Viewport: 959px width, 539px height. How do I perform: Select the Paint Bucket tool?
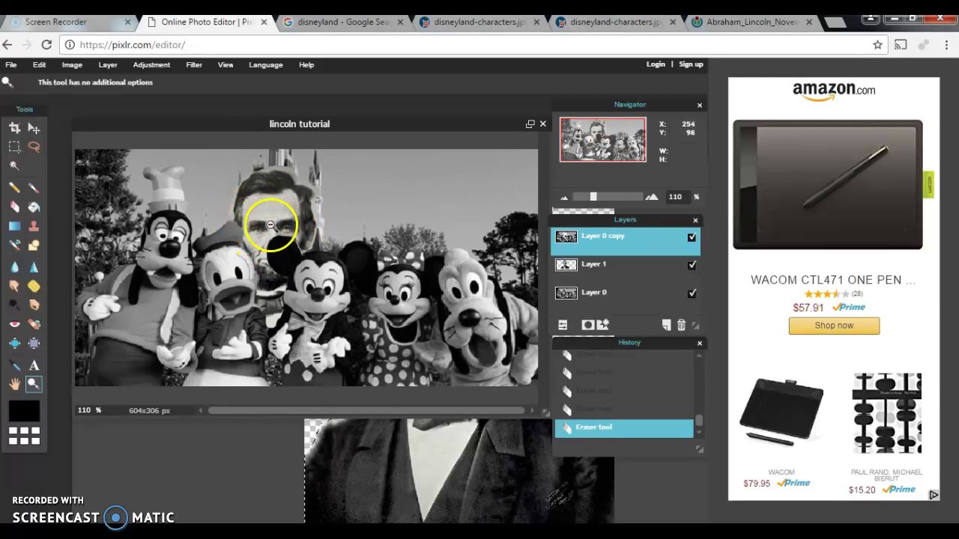[34, 207]
